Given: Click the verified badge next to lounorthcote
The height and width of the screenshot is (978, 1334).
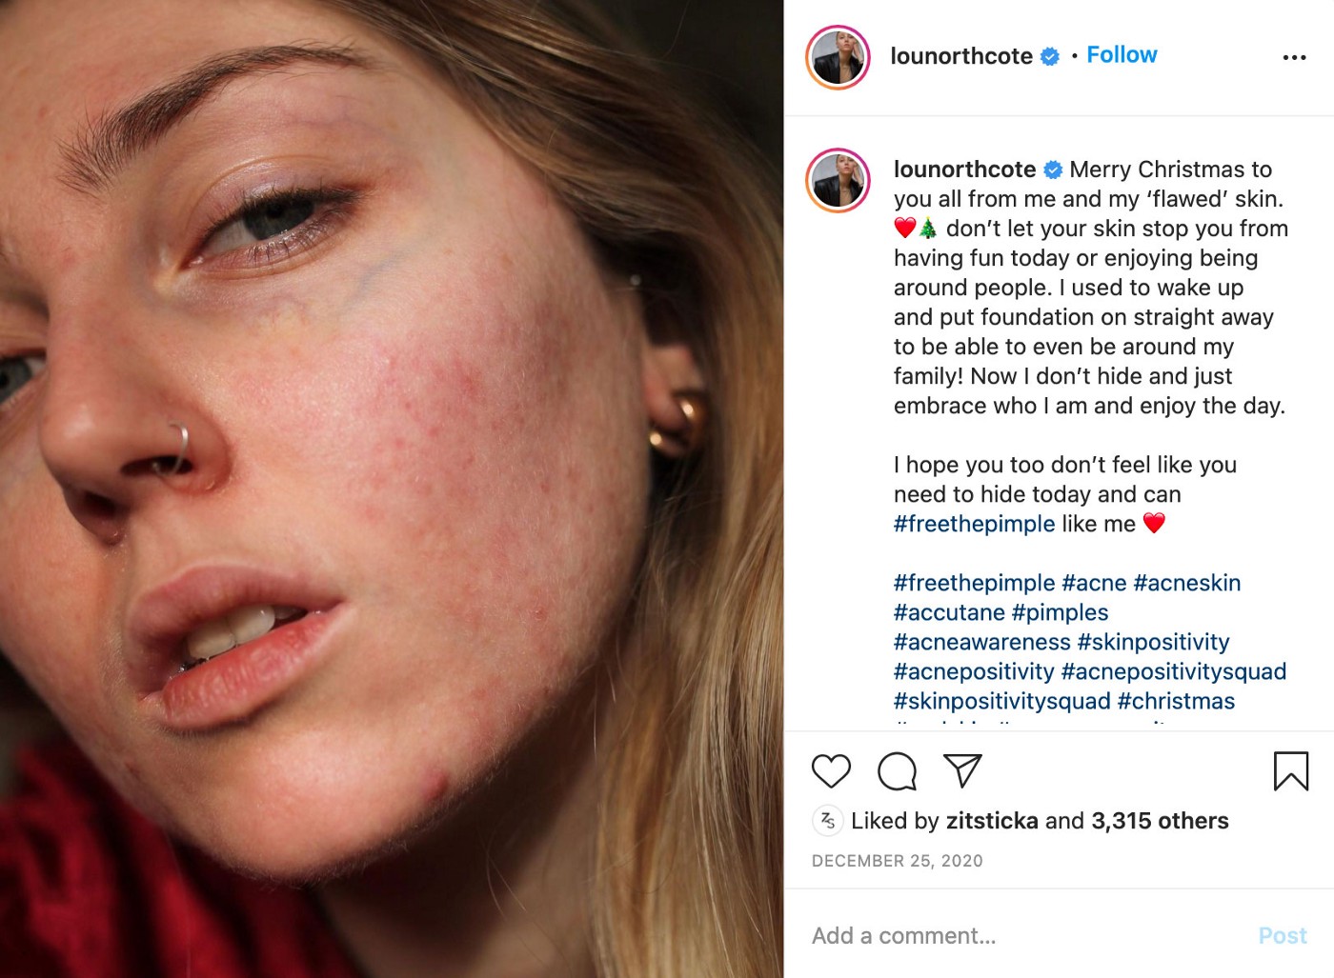Looking at the screenshot, I should [1049, 56].
